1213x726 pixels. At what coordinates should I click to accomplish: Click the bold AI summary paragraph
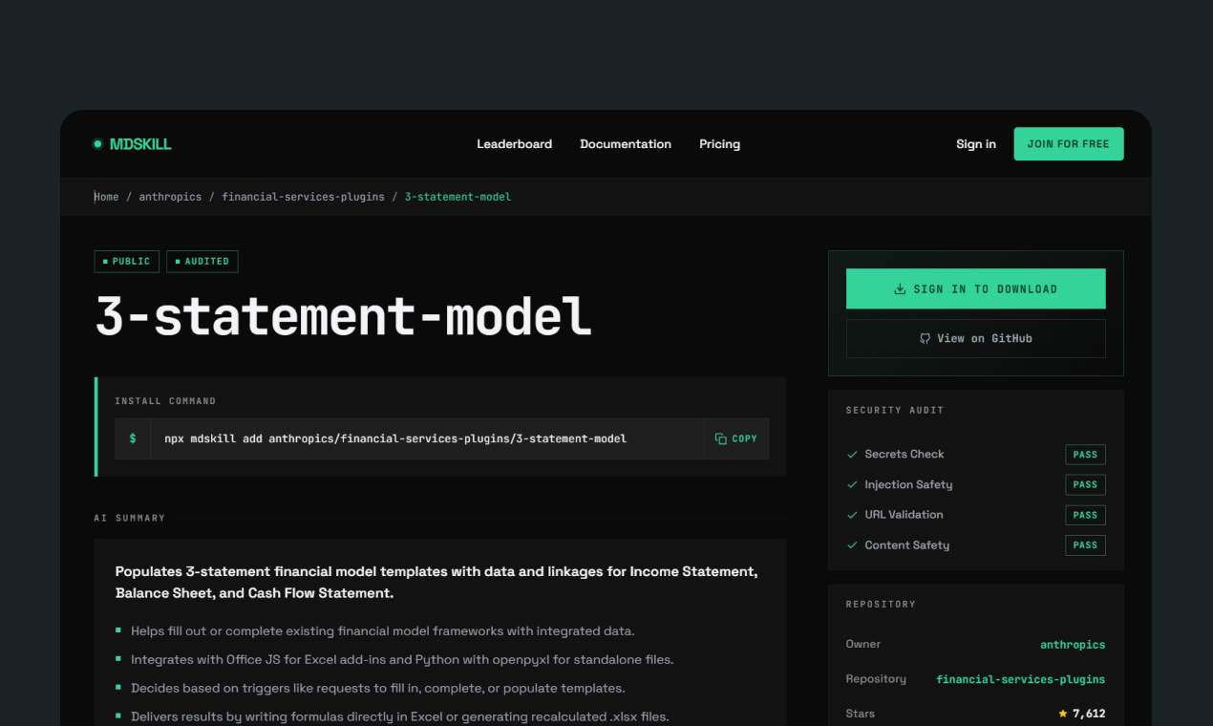436,582
